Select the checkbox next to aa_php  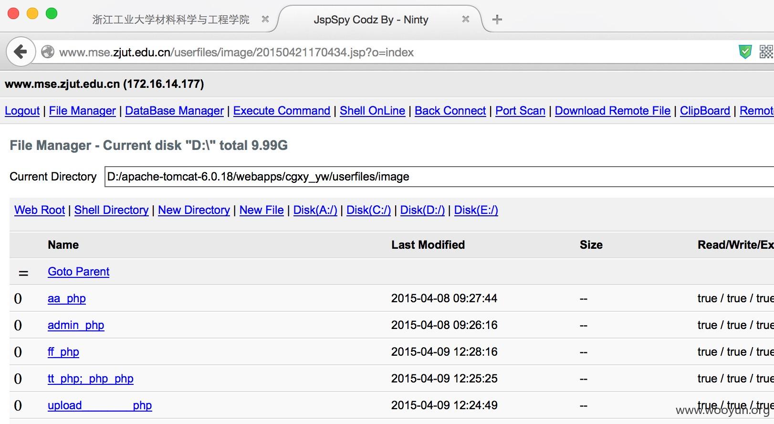[18, 298]
